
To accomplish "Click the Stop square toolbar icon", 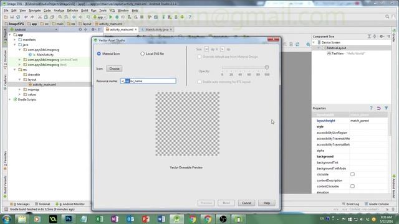I will (142, 17).
